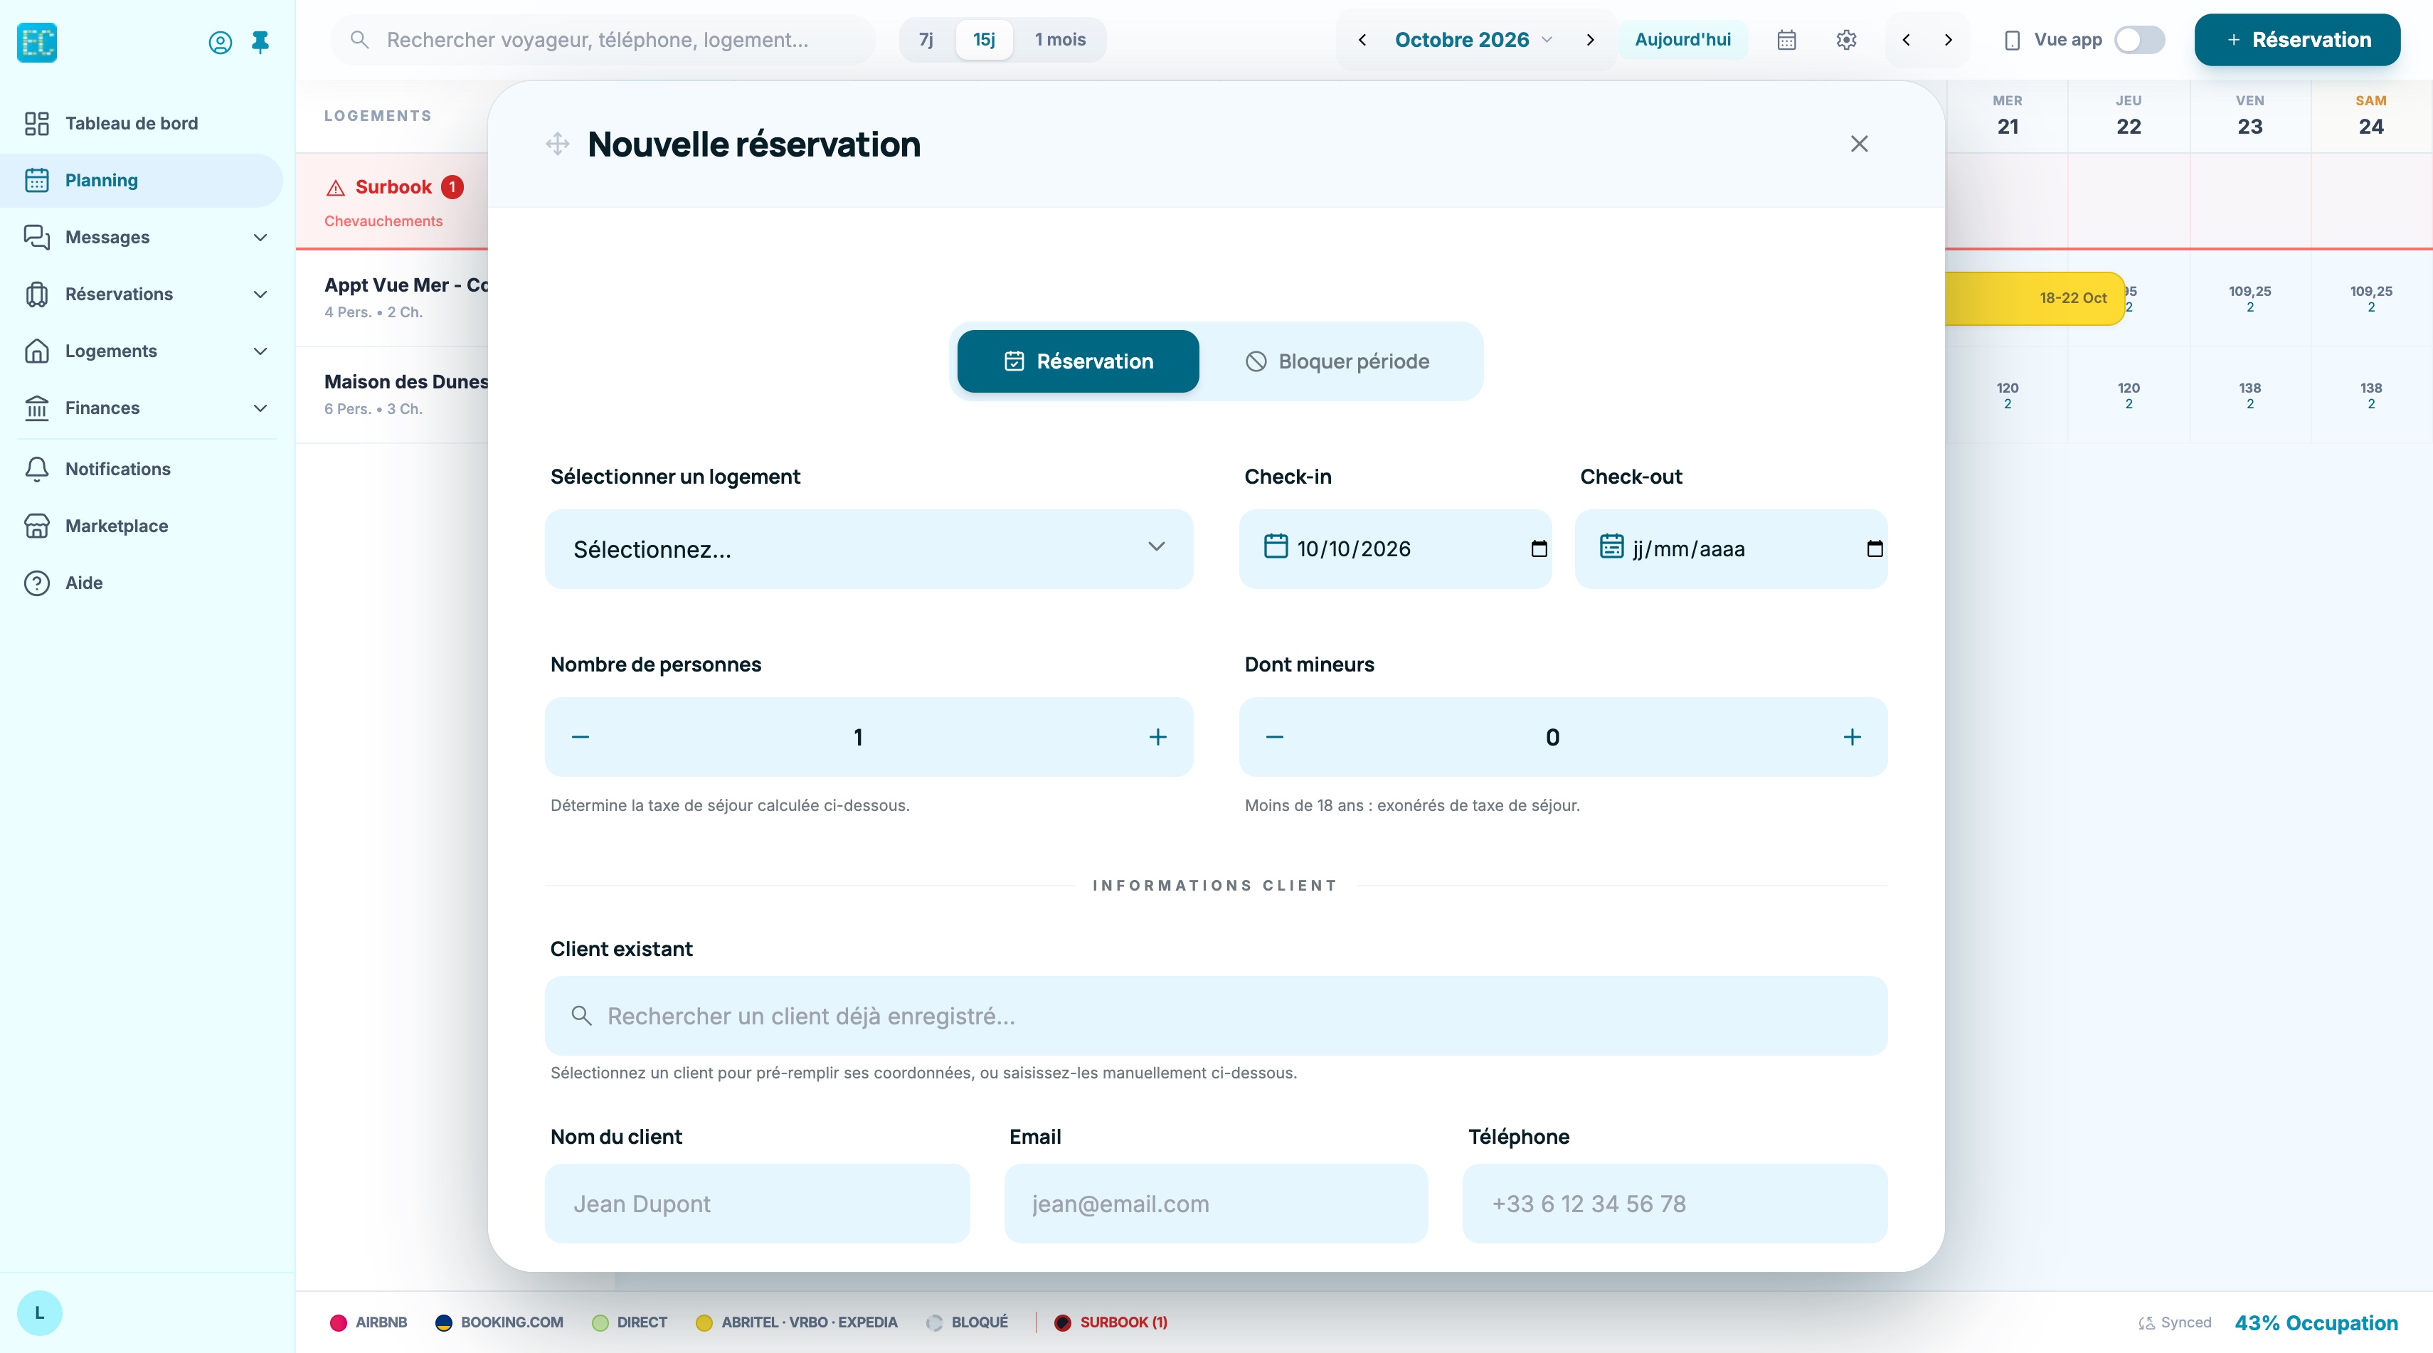The height and width of the screenshot is (1353, 2433).
Task: Open the Octobre 2026 month dropdown
Action: [x=1473, y=40]
